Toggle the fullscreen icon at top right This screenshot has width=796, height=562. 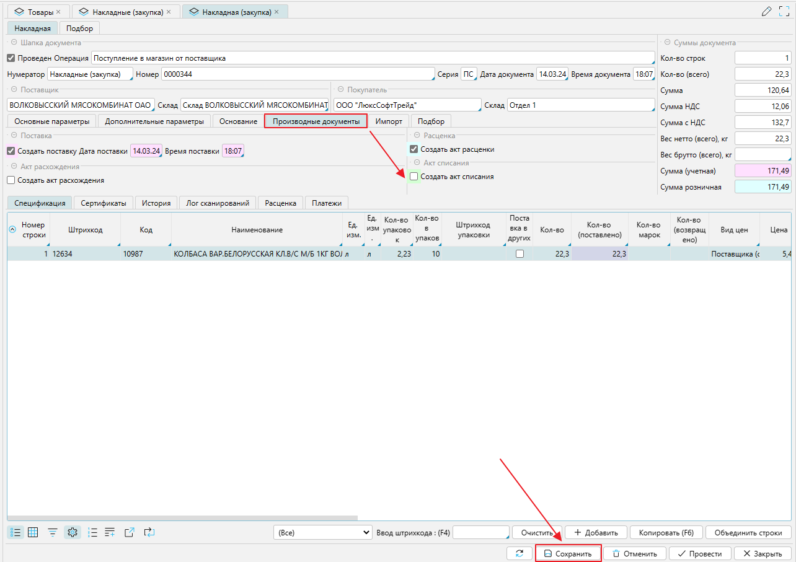[x=784, y=11]
